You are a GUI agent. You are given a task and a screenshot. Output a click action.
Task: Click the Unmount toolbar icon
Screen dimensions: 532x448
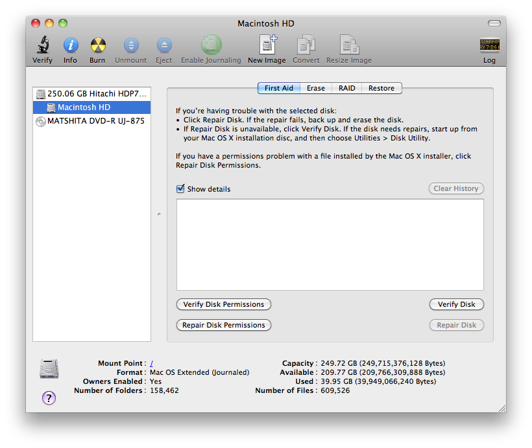tap(131, 45)
